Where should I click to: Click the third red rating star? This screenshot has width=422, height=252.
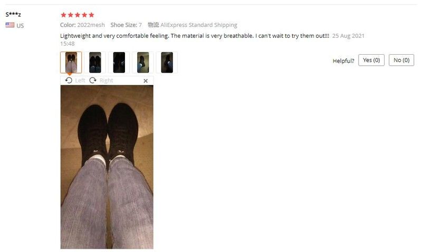pyautogui.click(x=78, y=15)
